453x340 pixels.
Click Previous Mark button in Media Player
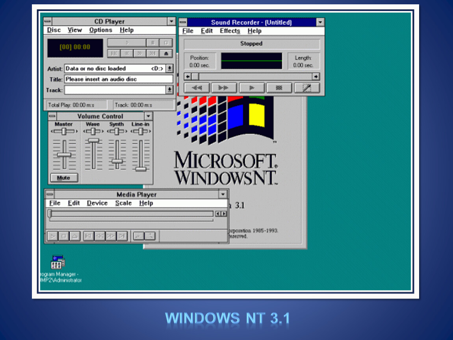pyautogui.click(x=88, y=236)
